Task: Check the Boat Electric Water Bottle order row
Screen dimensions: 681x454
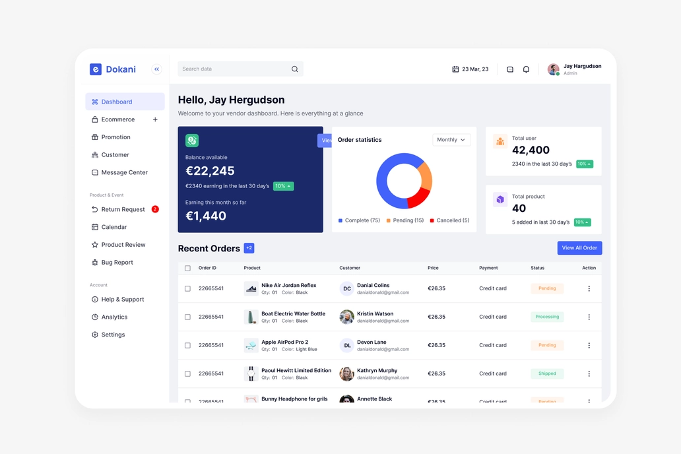Action: point(187,317)
